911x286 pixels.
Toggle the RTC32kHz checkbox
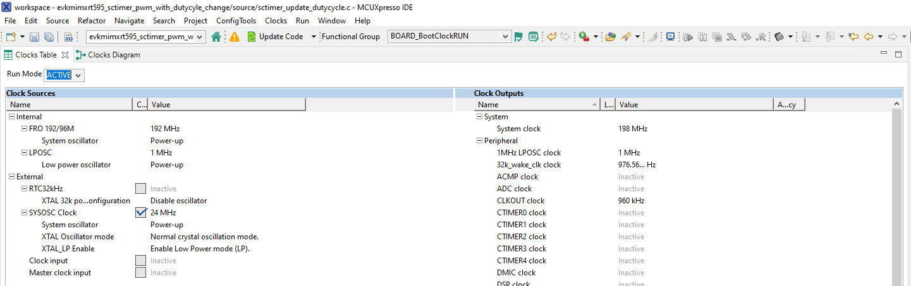click(x=141, y=189)
